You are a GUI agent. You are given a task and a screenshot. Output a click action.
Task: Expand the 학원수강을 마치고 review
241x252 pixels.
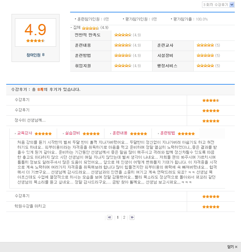[30, 206]
